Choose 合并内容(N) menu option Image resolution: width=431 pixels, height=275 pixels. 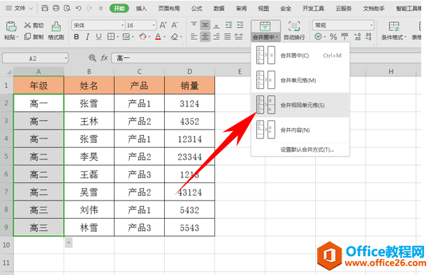click(x=300, y=129)
